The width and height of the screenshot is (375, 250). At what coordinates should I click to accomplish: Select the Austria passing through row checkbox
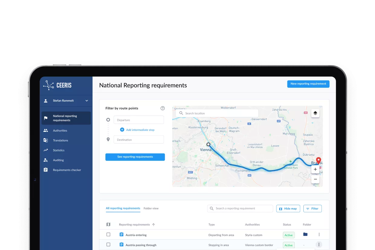tap(108, 245)
